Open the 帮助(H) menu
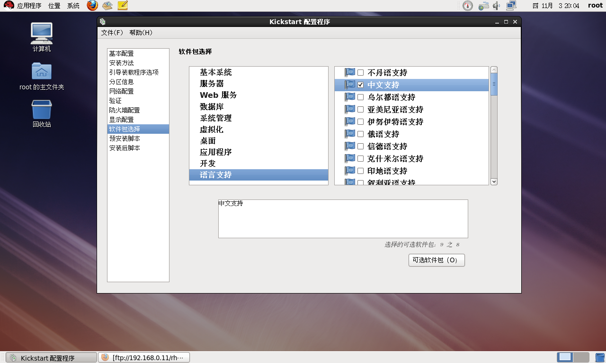 141,33
